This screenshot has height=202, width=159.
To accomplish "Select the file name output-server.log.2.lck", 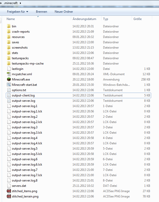I will [x=27, y=122].
